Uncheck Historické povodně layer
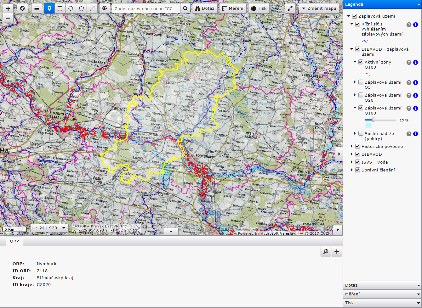 [x=357, y=146]
